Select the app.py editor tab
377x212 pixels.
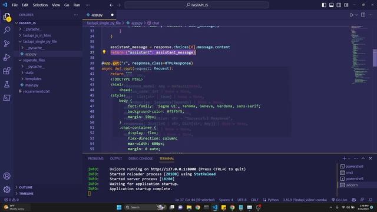point(100,15)
